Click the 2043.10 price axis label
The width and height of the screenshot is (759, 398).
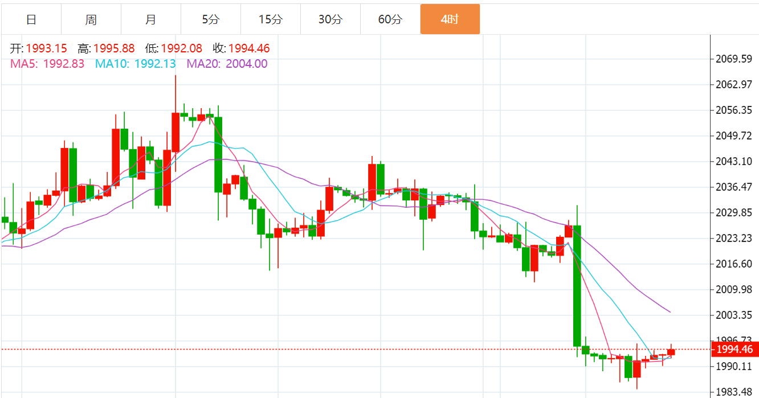point(734,162)
